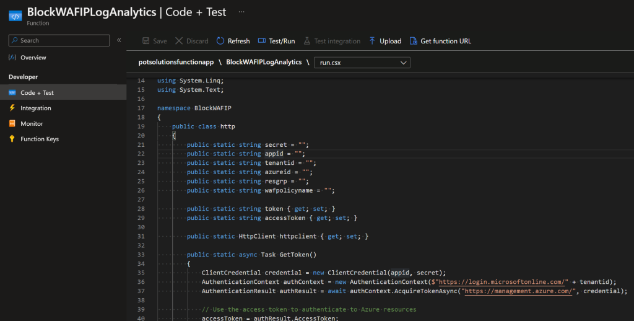The width and height of the screenshot is (634, 321).
Task: Click the potsolutionsfunctionapp breadcrumb link
Action: pyautogui.click(x=176, y=62)
